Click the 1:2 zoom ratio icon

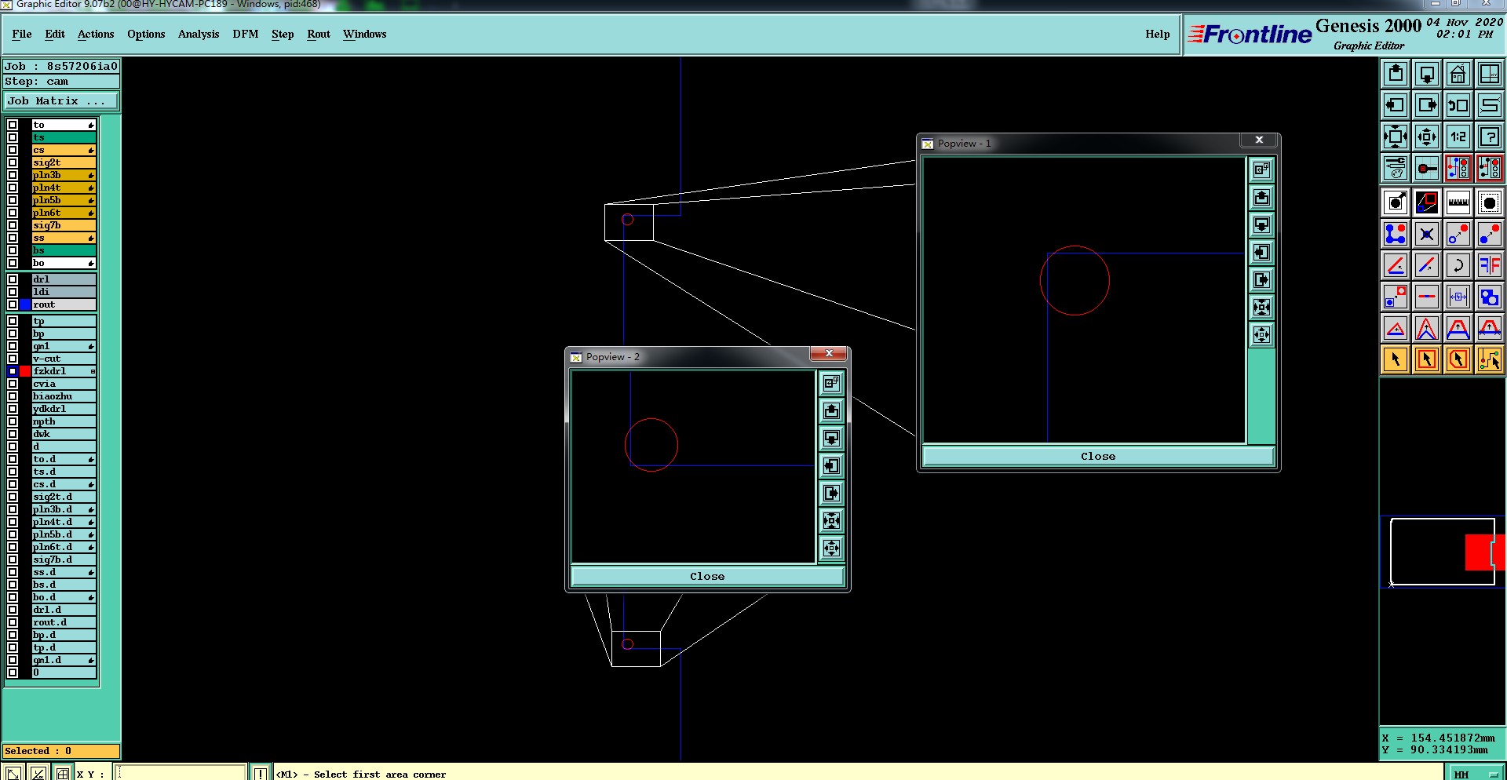pos(1458,137)
